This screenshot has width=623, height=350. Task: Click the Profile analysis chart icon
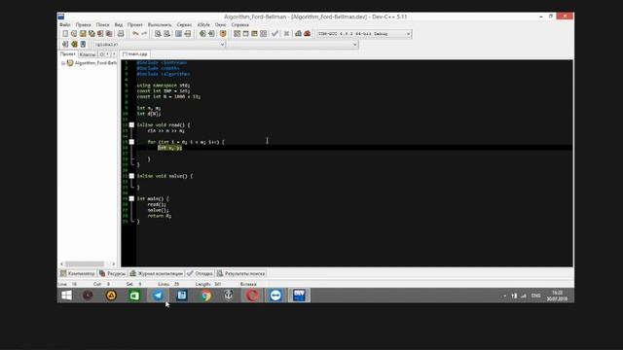(x=299, y=34)
